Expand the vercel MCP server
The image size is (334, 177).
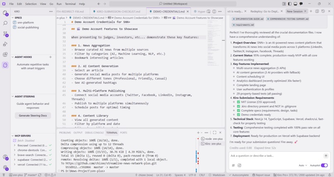pyautogui.click(x=15, y=165)
